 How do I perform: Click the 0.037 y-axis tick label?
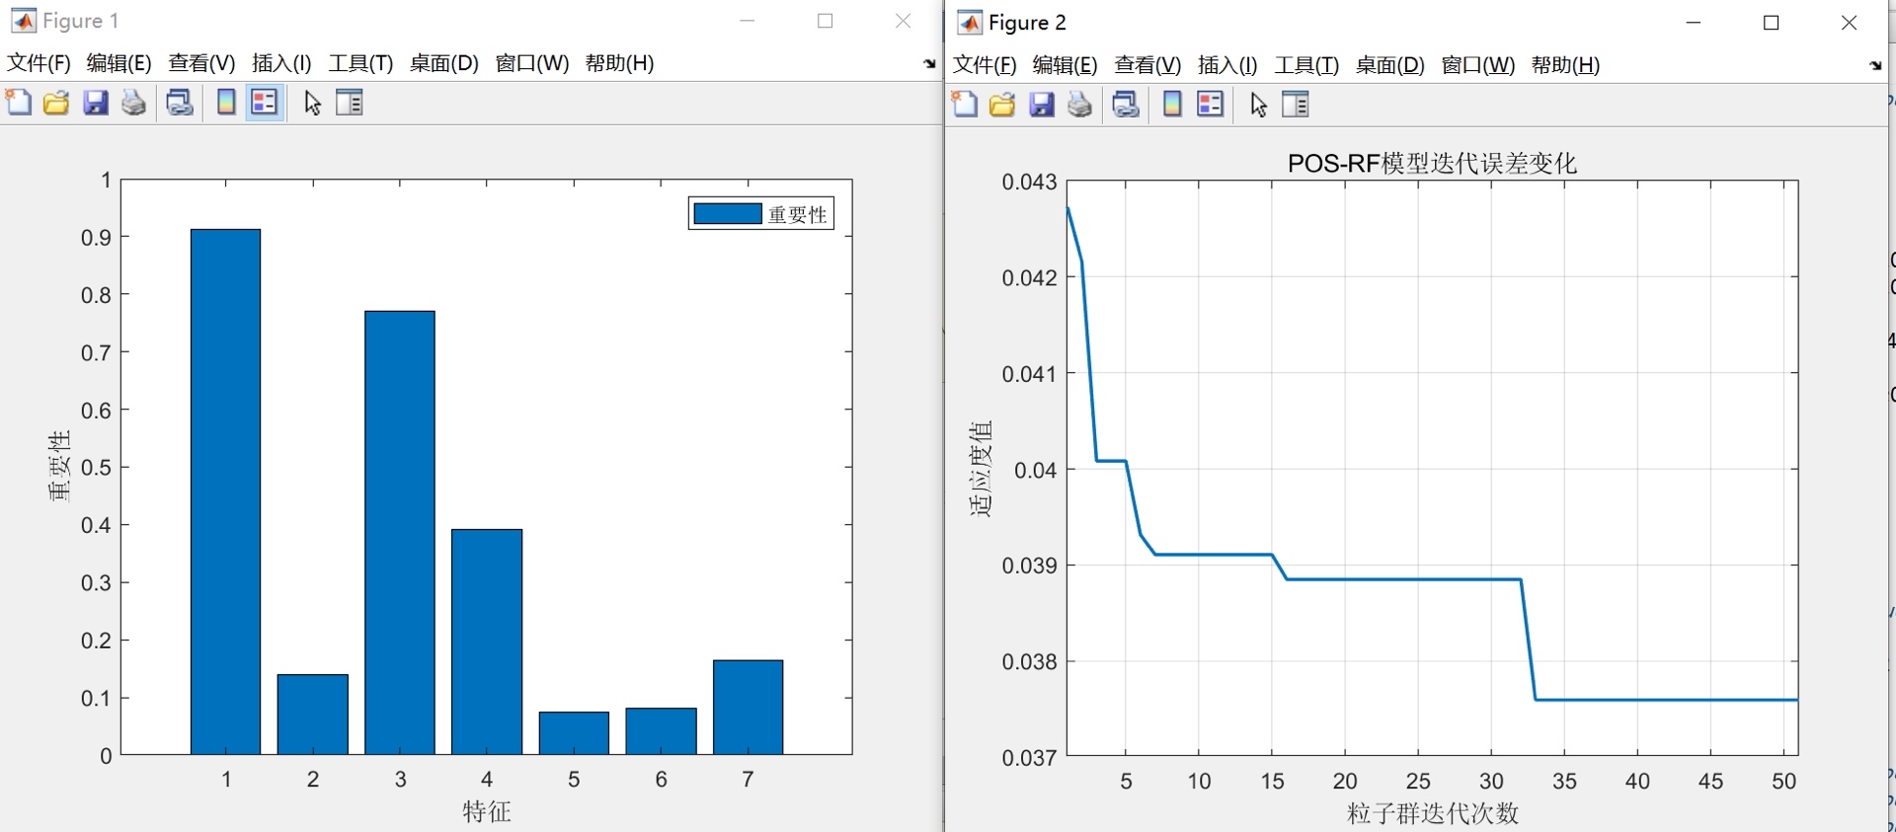click(x=1029, y=758)
